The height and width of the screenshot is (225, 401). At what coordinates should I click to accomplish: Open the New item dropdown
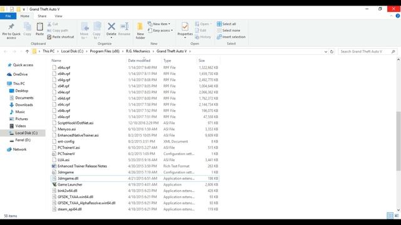pos(159,24)
